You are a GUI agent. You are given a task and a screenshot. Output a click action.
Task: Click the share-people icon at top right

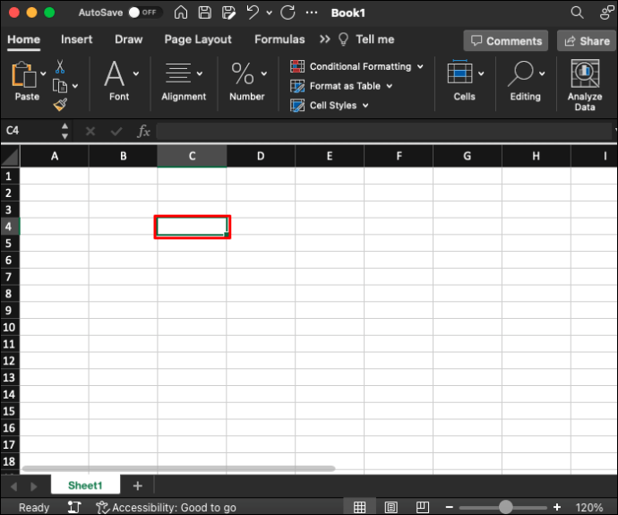606,13
